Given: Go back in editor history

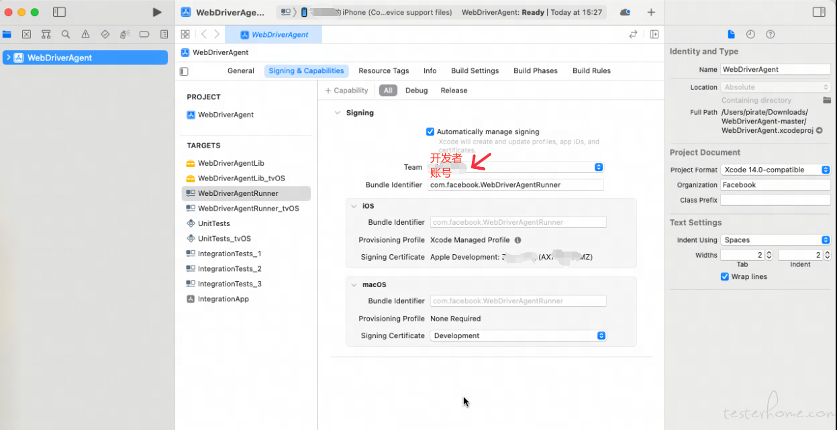Looking at the screenshot, I should (204, 34).
